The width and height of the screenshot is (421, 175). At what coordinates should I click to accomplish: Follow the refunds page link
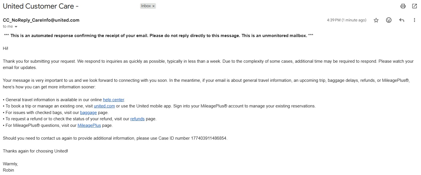[x=137, y=119]
